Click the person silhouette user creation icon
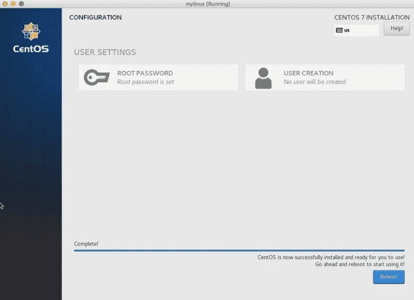 click(263, 78)
